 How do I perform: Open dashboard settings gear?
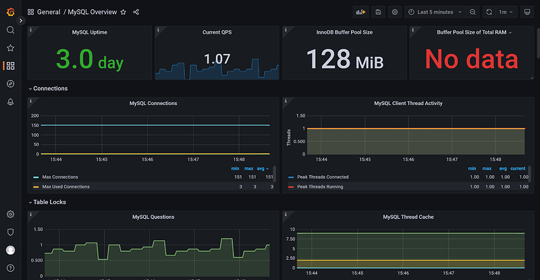click(395, 12)
